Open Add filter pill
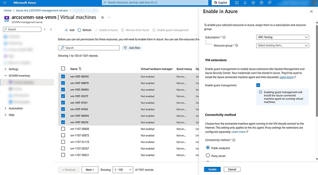This screenshot has height=175, width=318. (132, 48)
